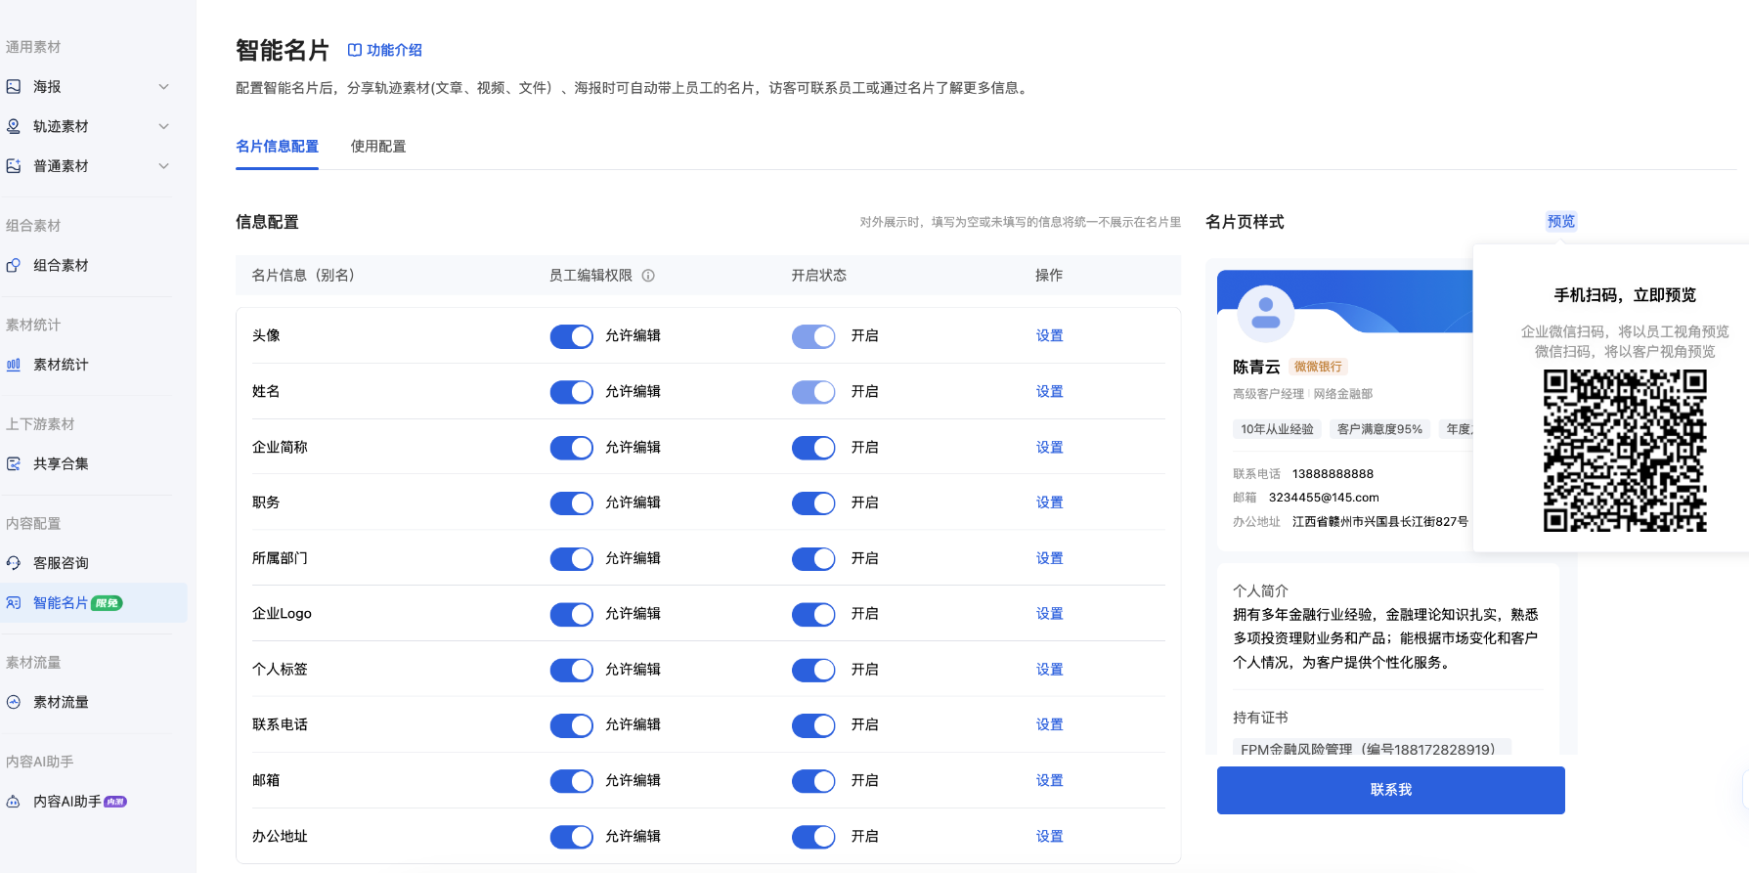Viewport: 1749px width, 873px height.
Task: Click the QR code in preview popup
Action: [x=1625, y=451]
